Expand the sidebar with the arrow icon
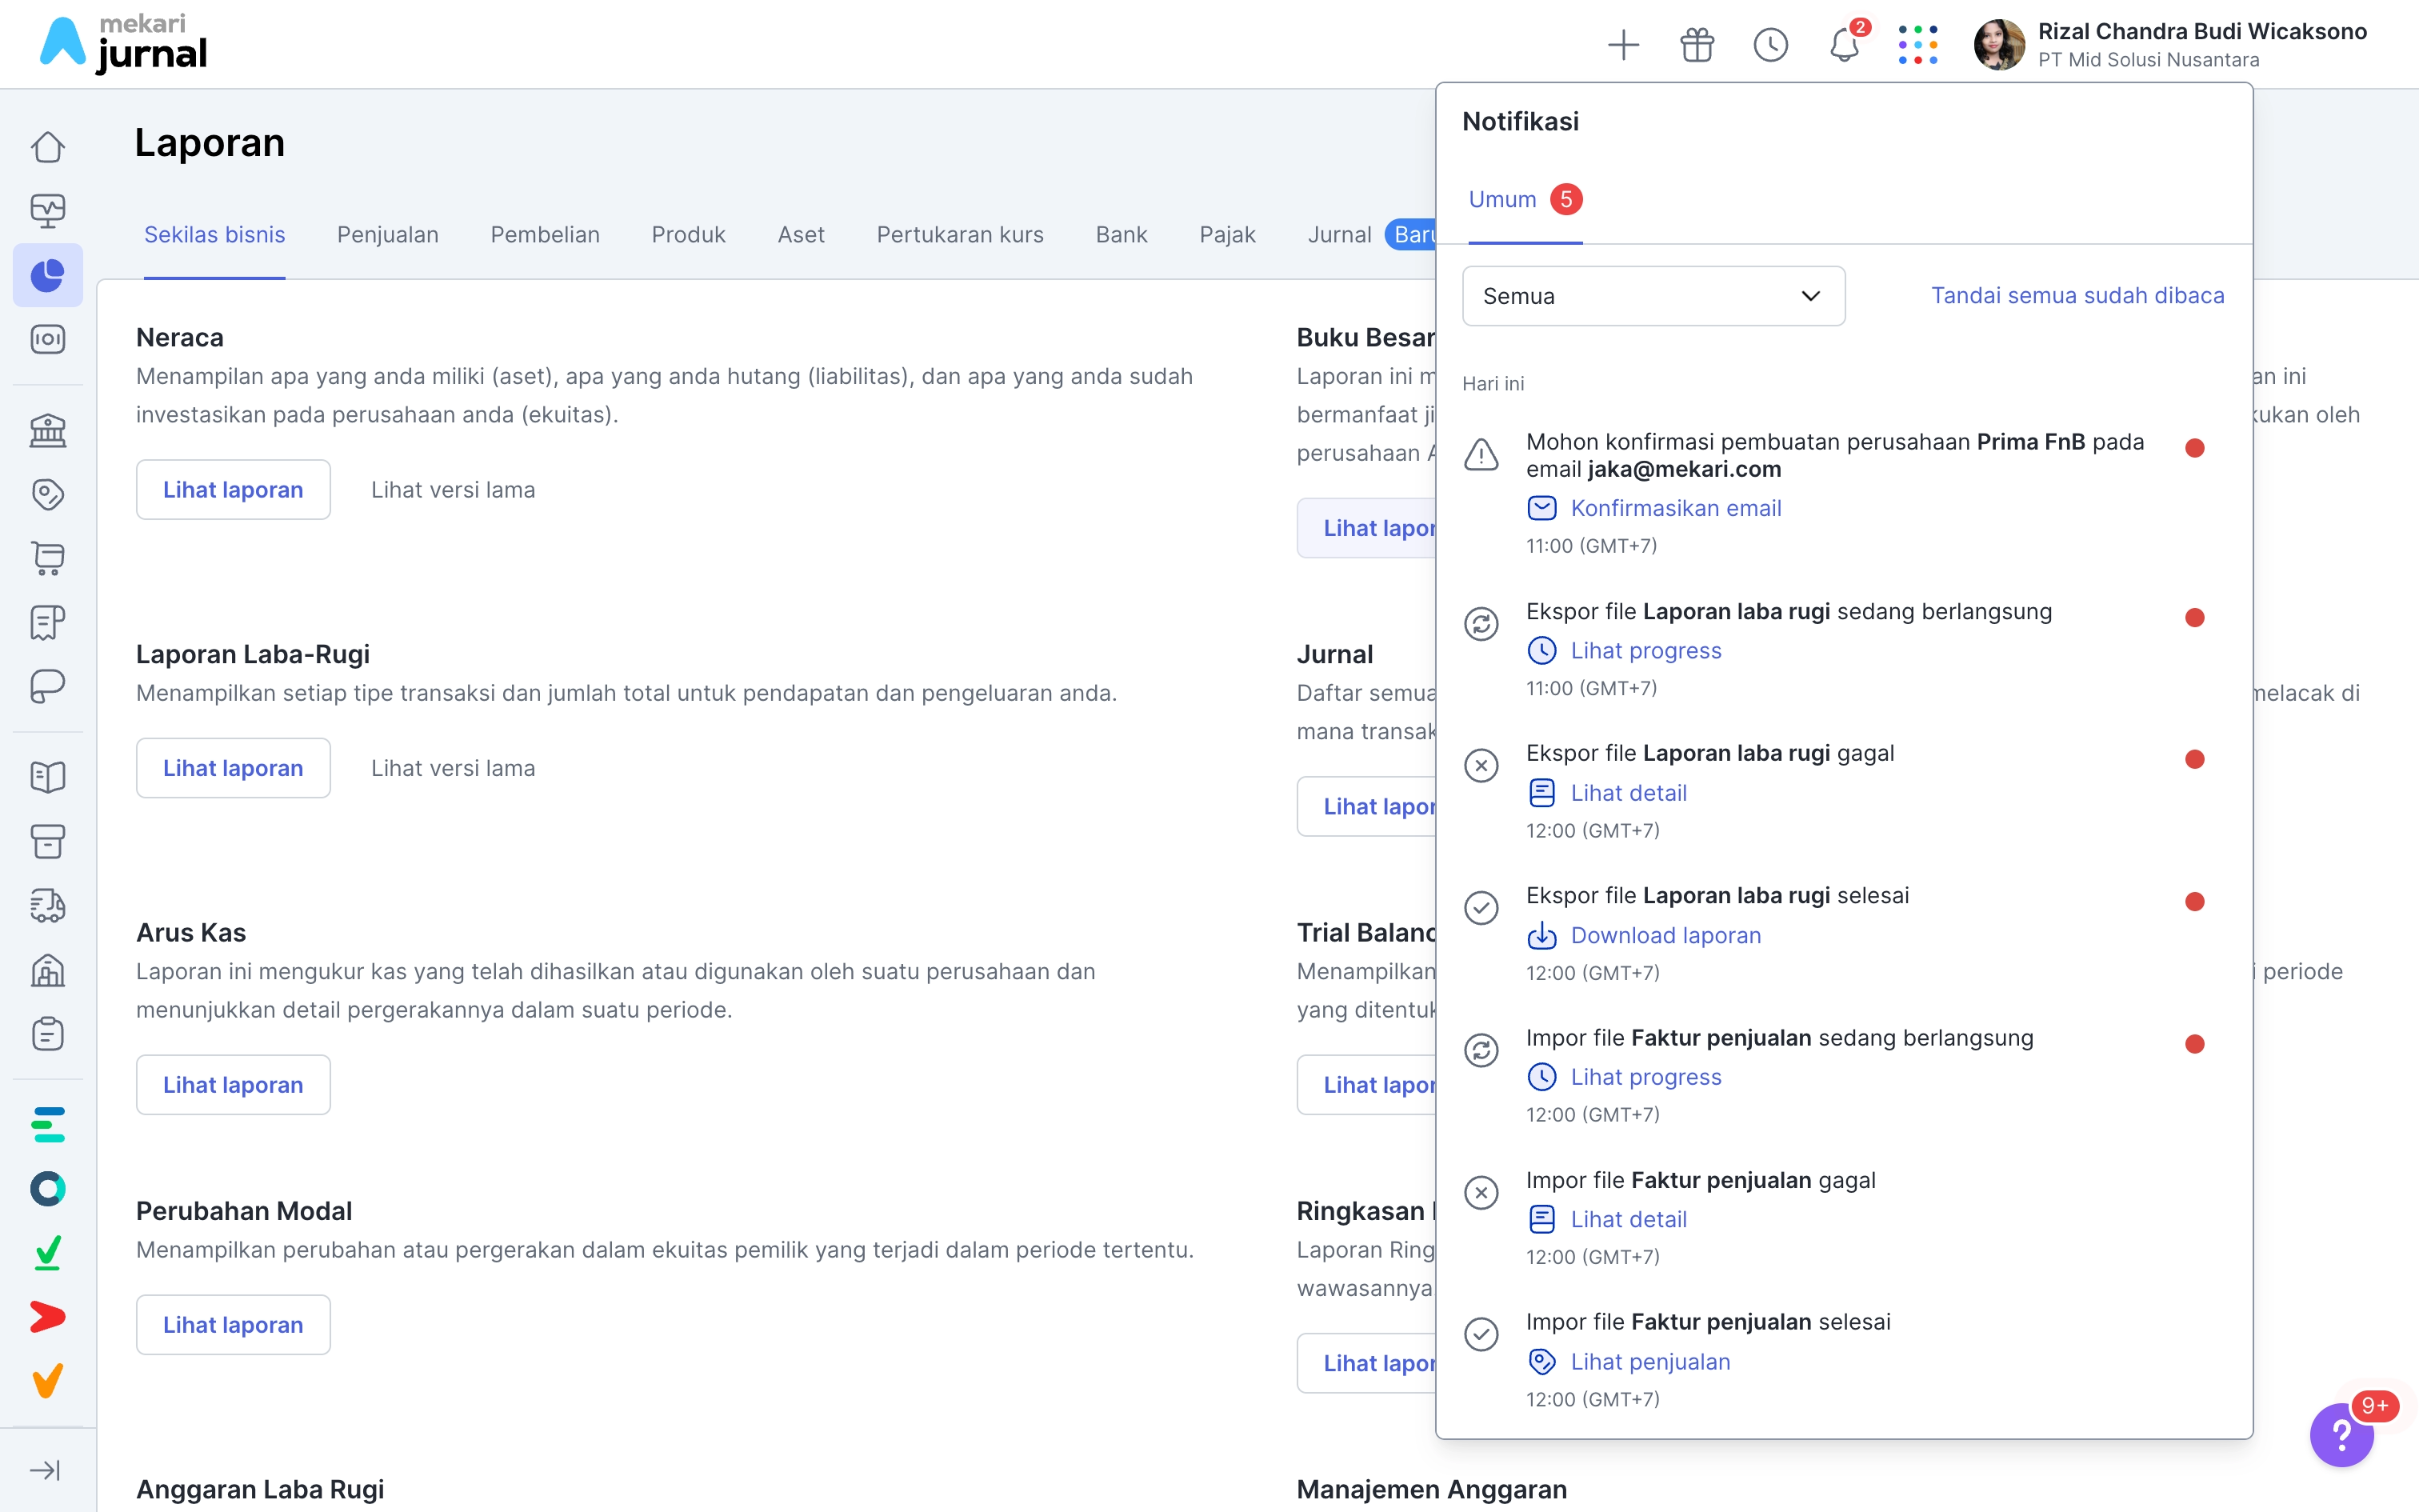2419x1512 pixels. (46, 1470)
